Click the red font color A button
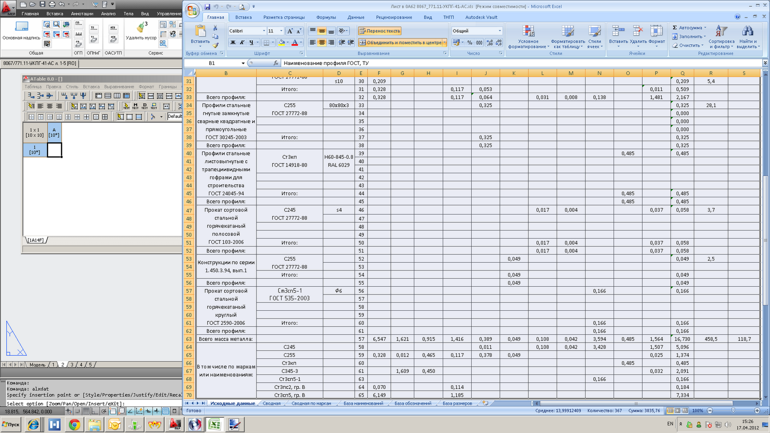Image resolution: width=770 pixels, height=433 pixels. [x=295, y=42]
